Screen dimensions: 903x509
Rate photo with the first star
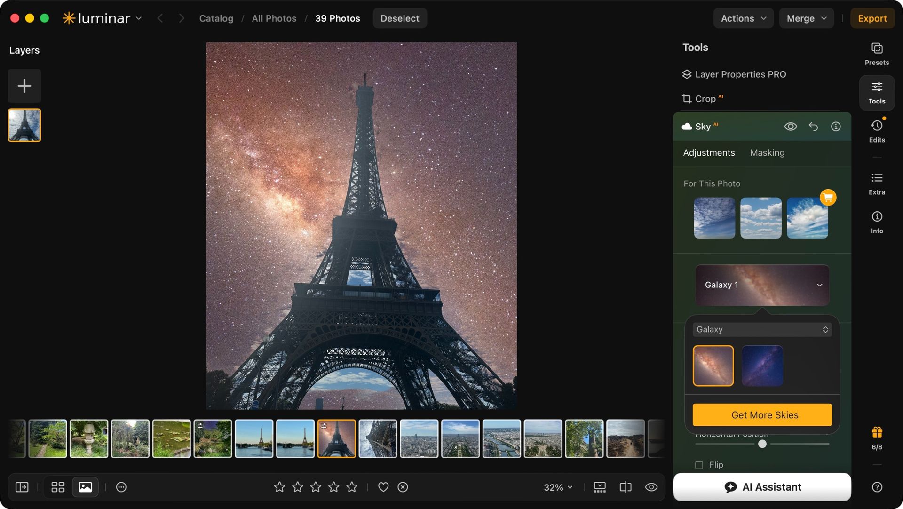[279, 487]
